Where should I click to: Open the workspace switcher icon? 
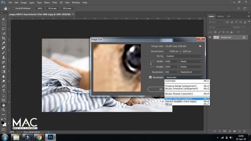245,8
